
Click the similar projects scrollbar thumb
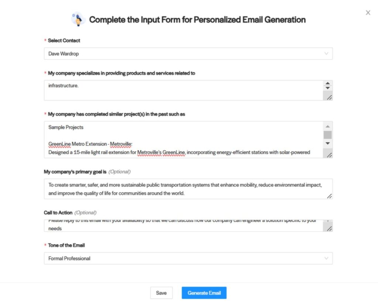328,135
